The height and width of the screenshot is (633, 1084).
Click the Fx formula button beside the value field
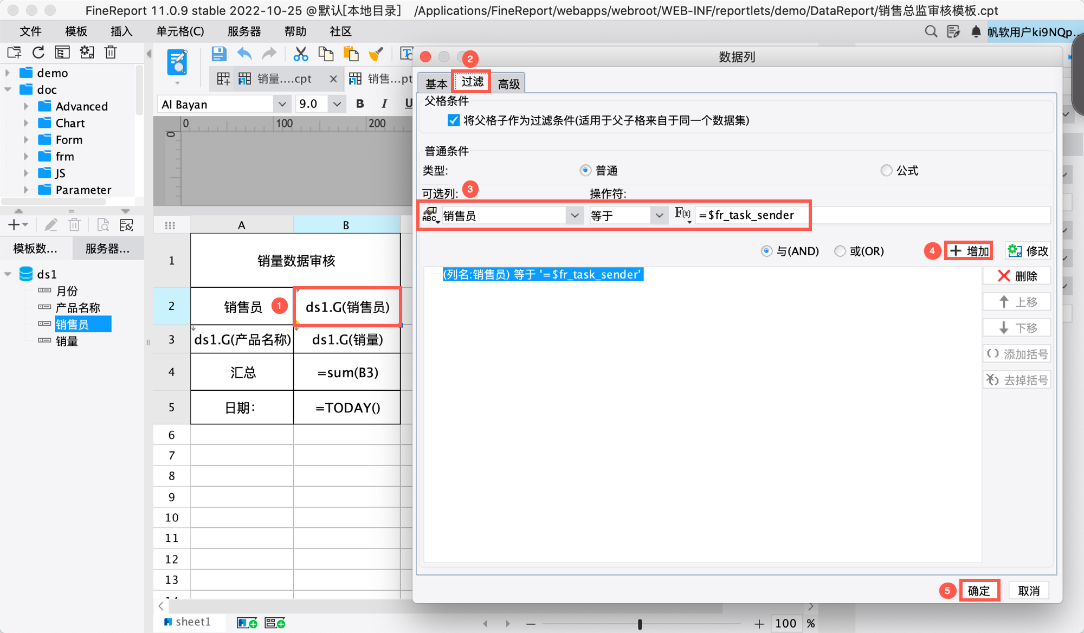click(x=682, y=215)
